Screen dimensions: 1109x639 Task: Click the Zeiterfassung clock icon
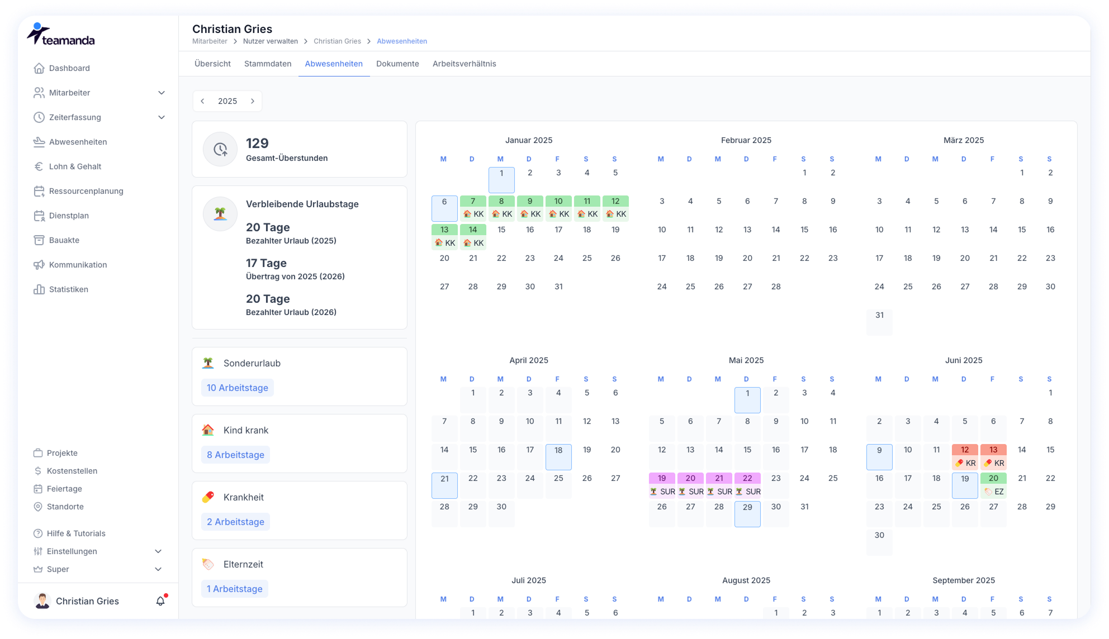[x=39, y=117]
